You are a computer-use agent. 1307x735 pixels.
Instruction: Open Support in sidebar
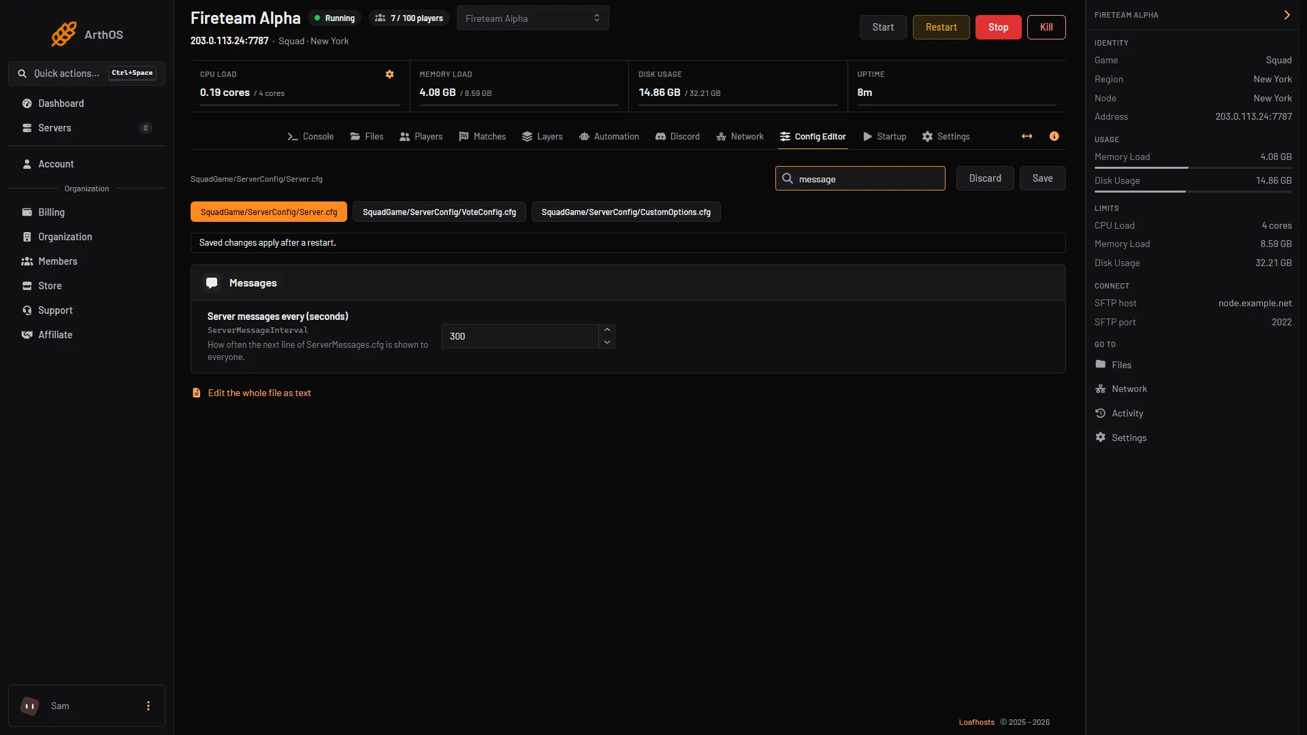pos(86,310)
